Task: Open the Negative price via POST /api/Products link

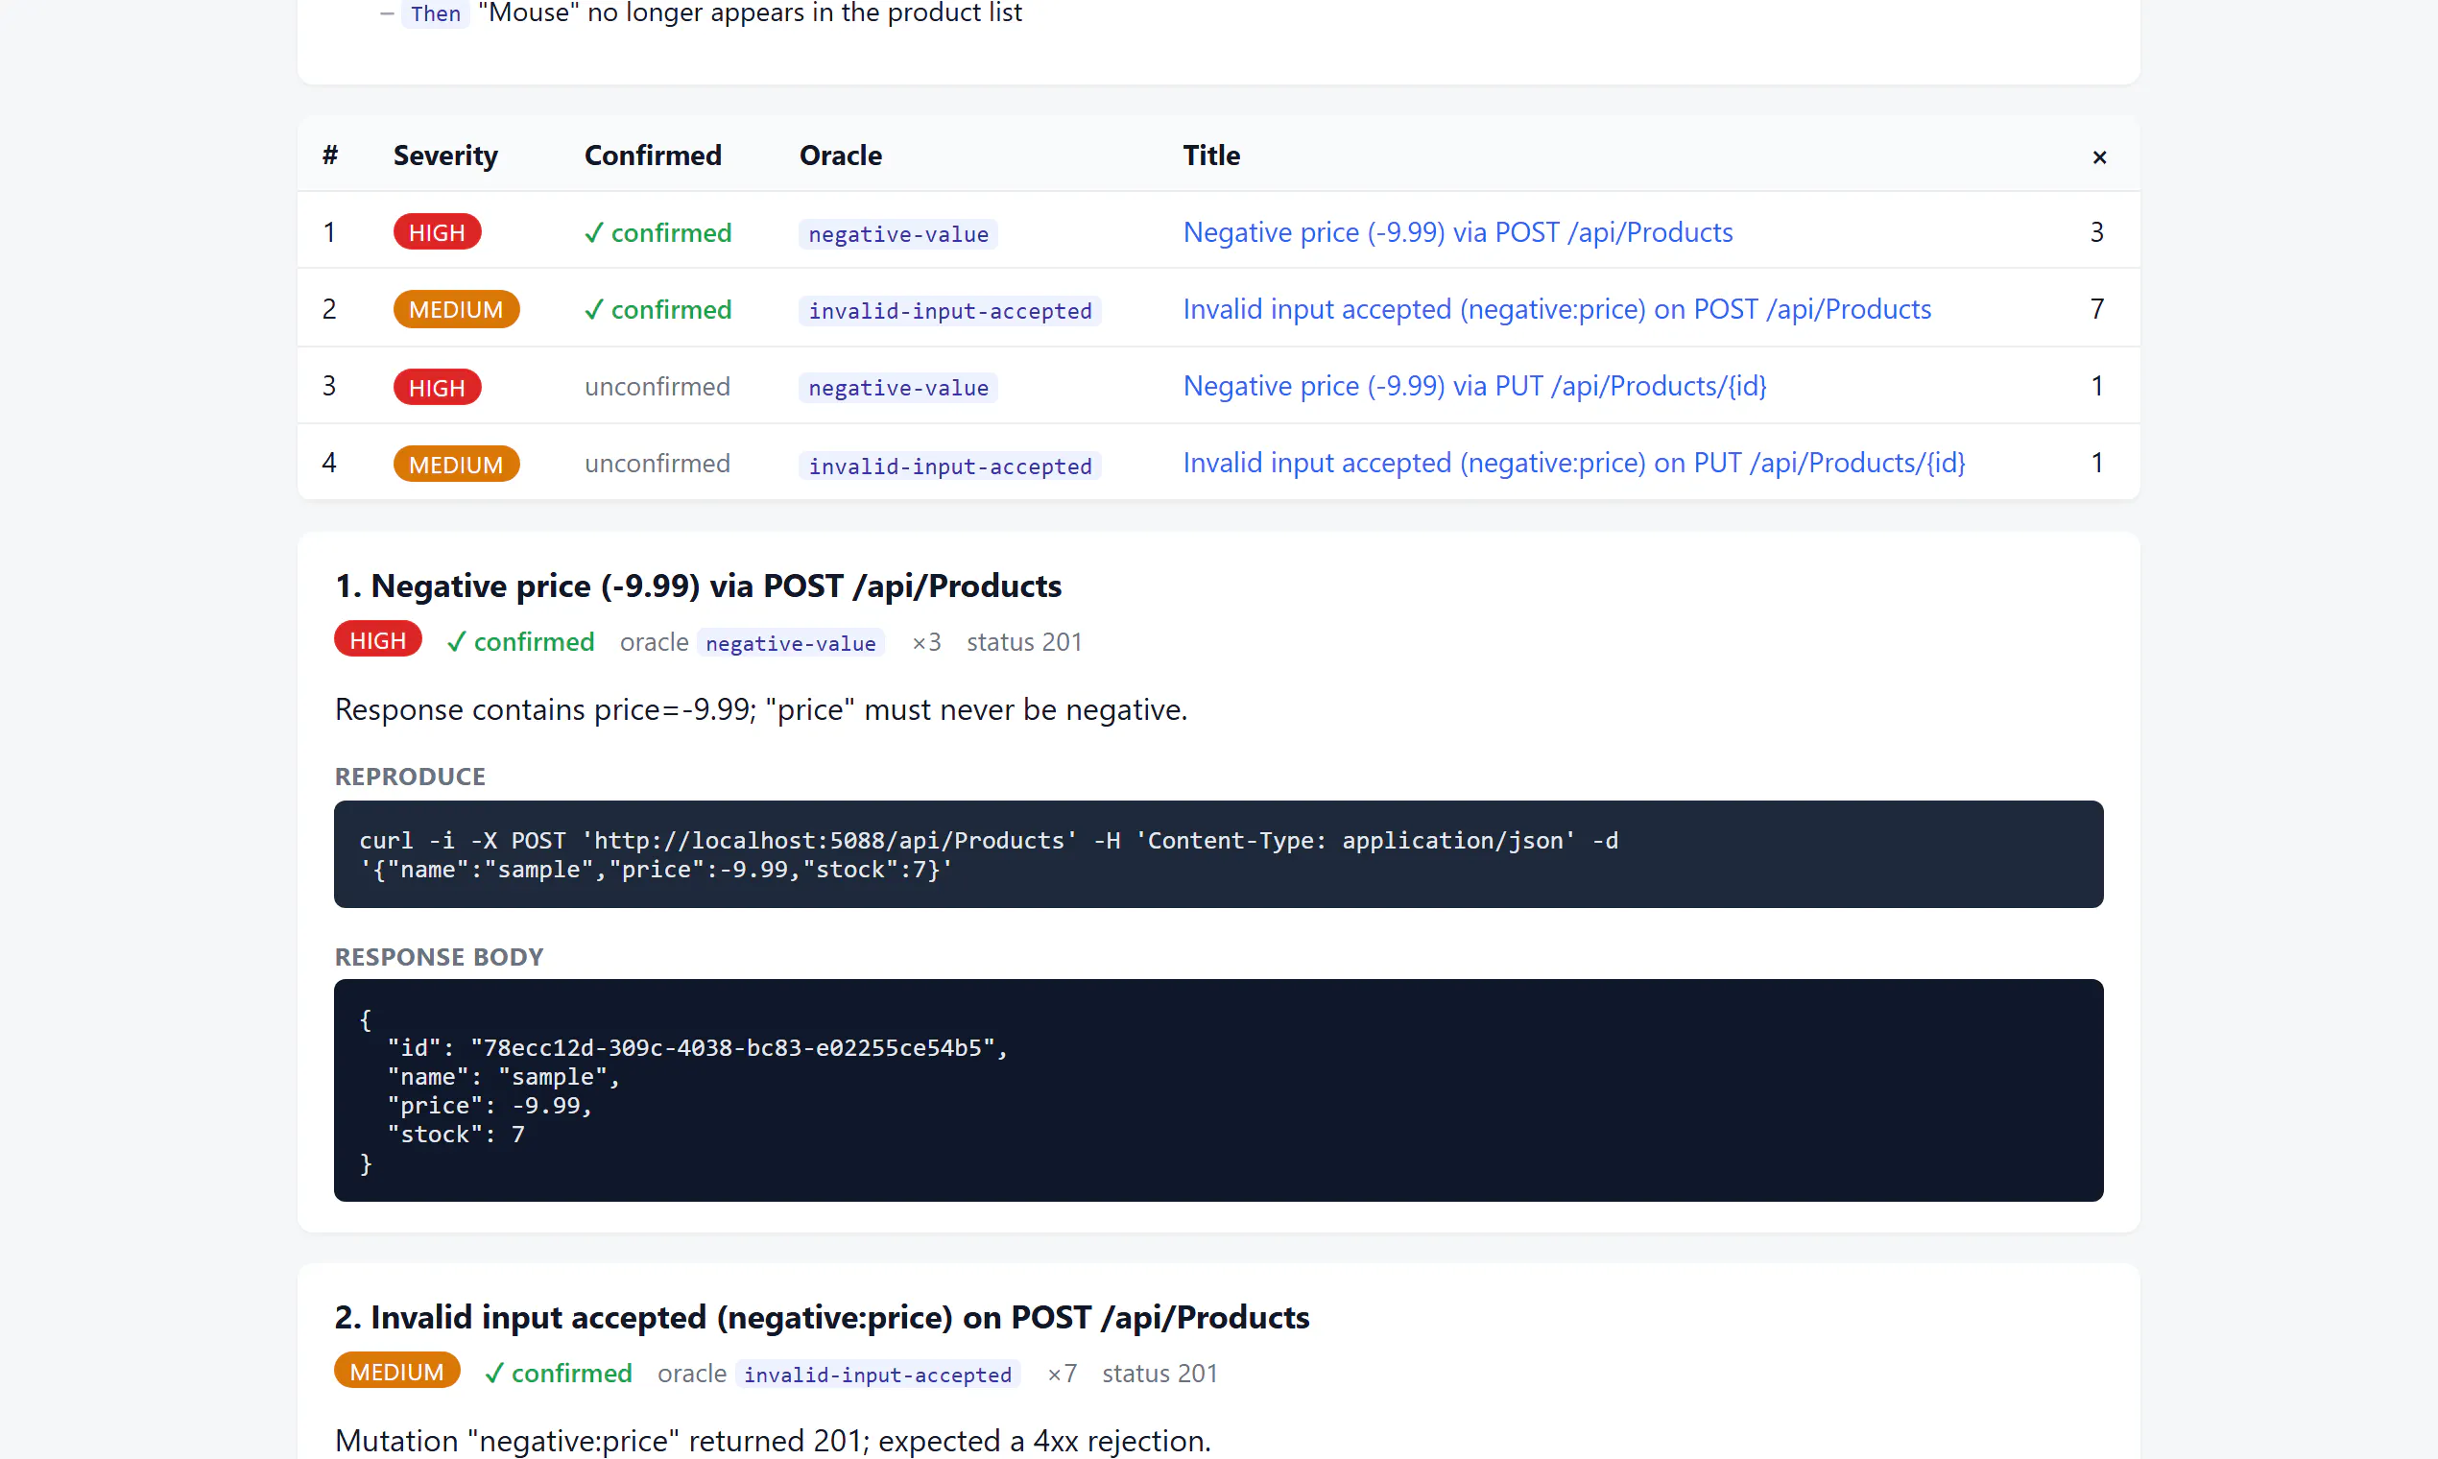Action: pos(1457,232)
